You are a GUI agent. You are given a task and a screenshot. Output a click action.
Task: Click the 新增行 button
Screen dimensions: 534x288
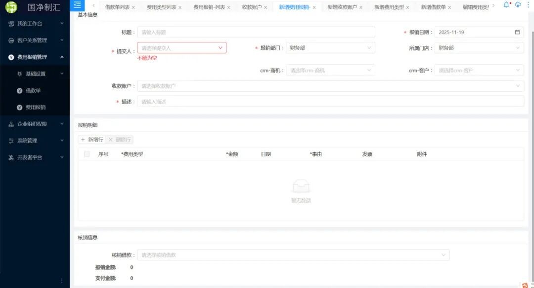pyautogui.click(x=92, y=140)
